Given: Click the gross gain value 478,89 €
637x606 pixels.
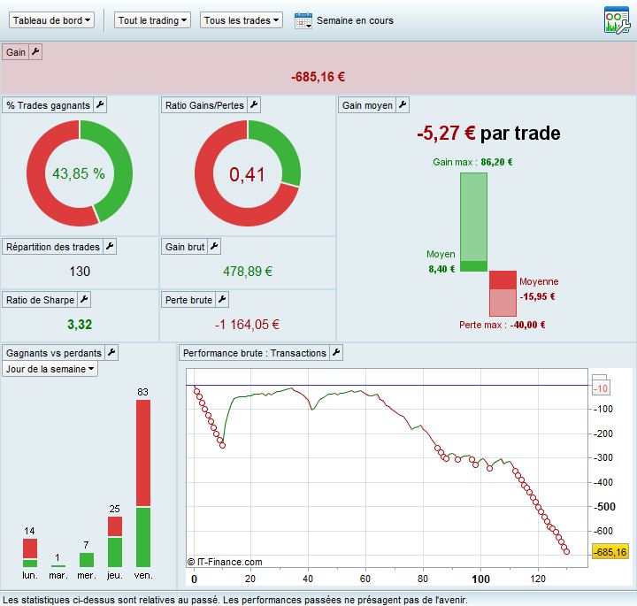Looking at the screenshot, I should (x=248, y=272).
